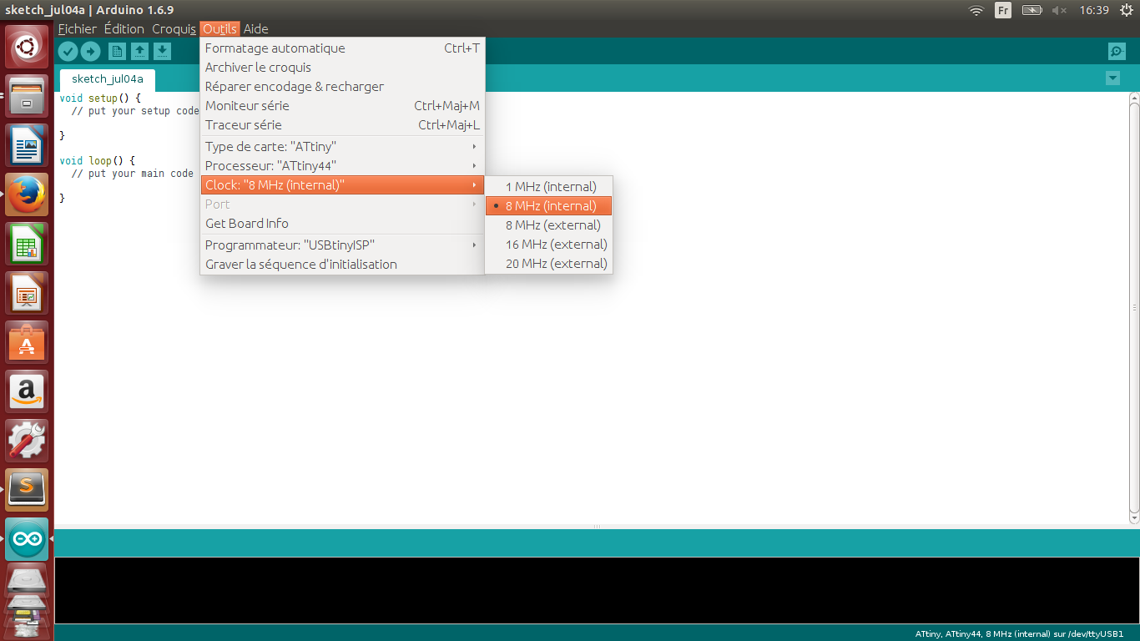
Task: Select 8 MHz (internal) clock option
Action: coord(548,205)
